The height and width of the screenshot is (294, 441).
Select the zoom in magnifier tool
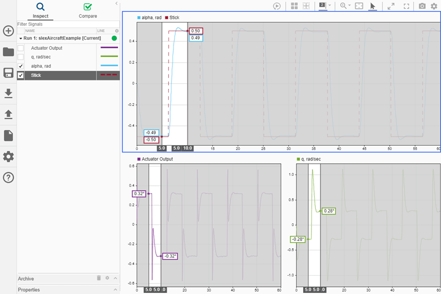click(x=343, y=6)
